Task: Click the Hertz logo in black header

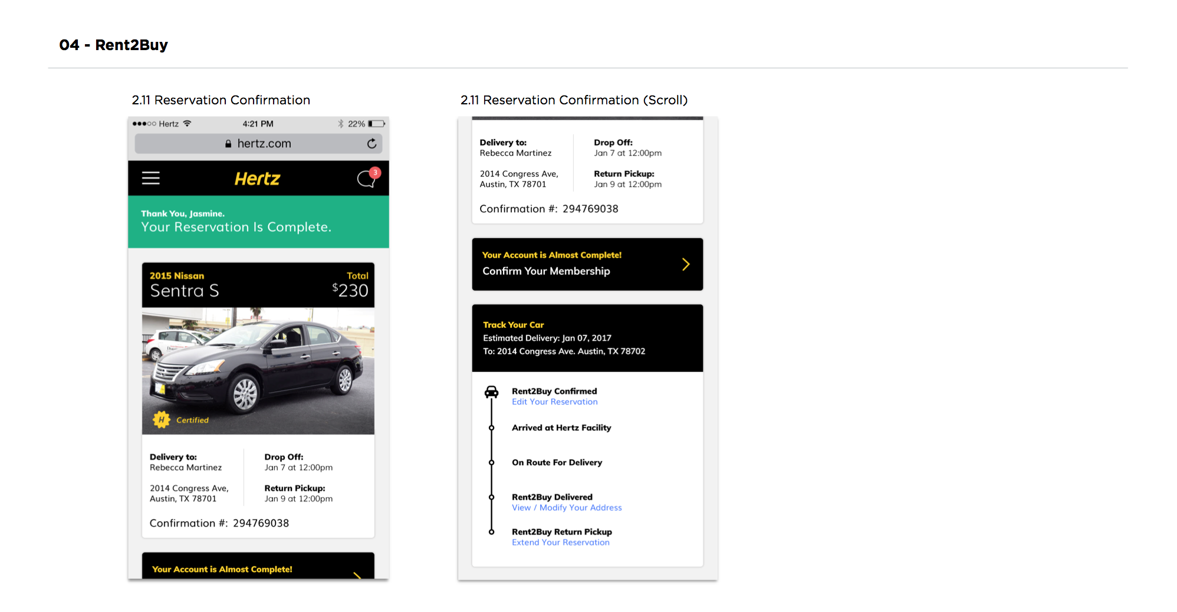Action: (257, 179)
